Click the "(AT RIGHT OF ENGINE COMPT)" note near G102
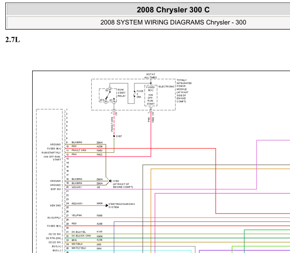This screenshot has width=290, height=253. [x=123, y=185]
